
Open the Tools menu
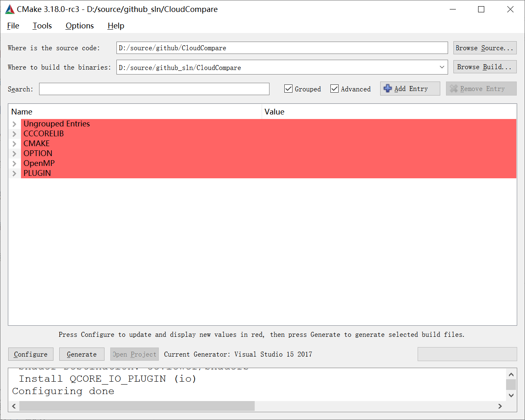pyautogui.click(x=42, y=26)
